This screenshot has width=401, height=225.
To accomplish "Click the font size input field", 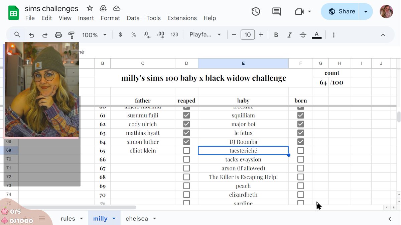I will [x=248, y=34].
